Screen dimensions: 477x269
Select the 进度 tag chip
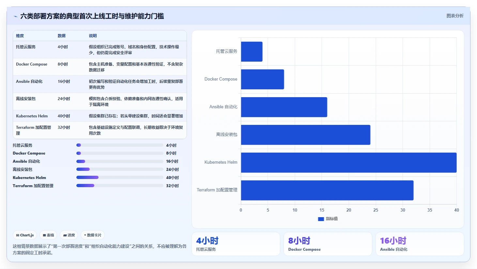click(x=69, y=235)
